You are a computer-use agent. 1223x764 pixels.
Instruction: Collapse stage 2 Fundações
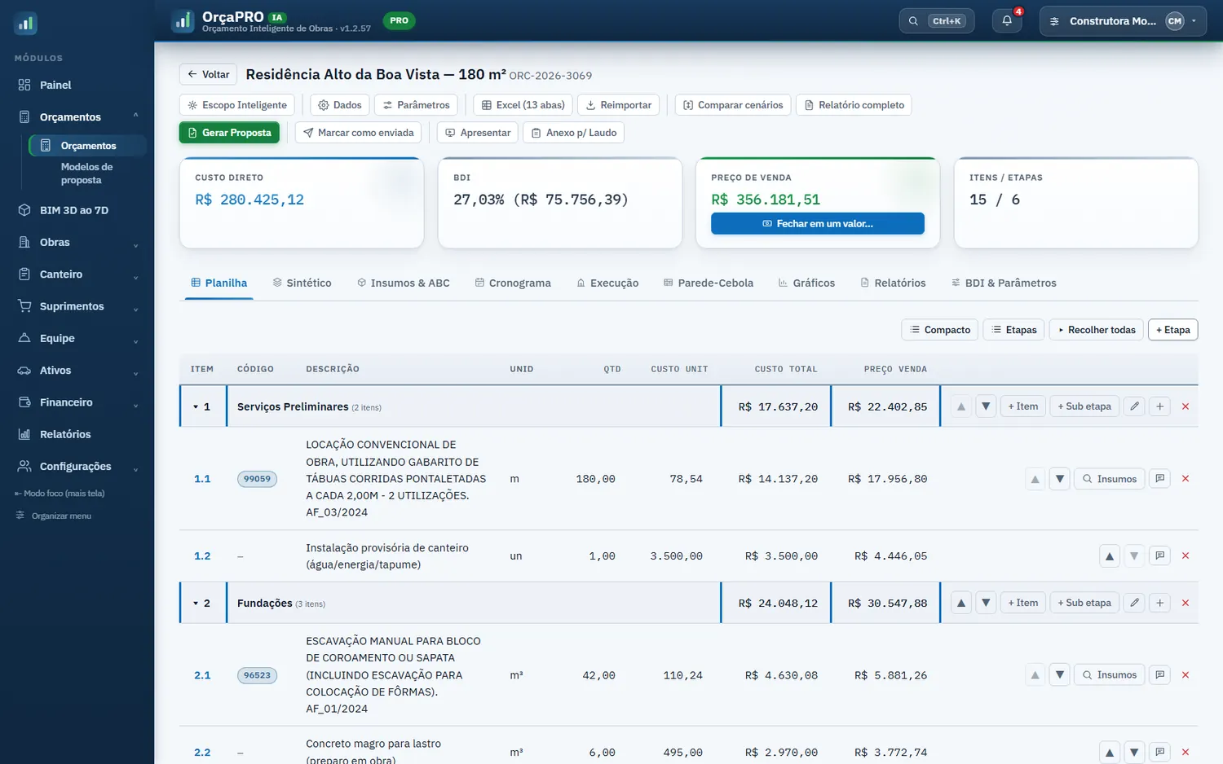(196, 604)
